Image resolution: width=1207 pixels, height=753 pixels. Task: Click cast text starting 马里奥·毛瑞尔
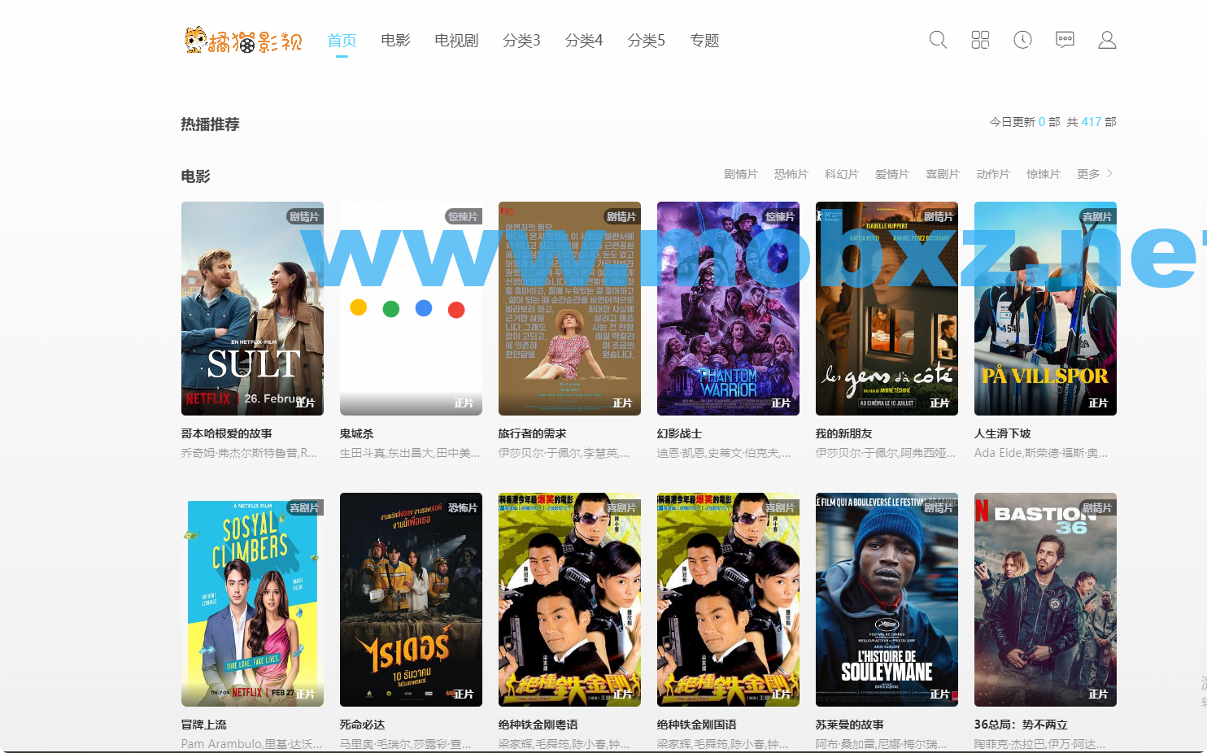(405, 744)
